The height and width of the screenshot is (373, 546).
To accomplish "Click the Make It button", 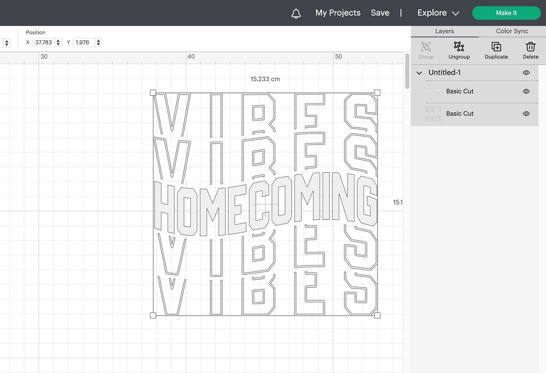I will point(506,13).
